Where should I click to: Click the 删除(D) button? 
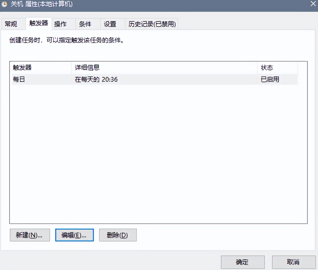pos(118,235)
